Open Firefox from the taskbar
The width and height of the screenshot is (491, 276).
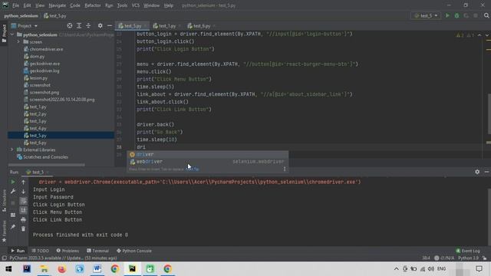(x=61, y=269)
